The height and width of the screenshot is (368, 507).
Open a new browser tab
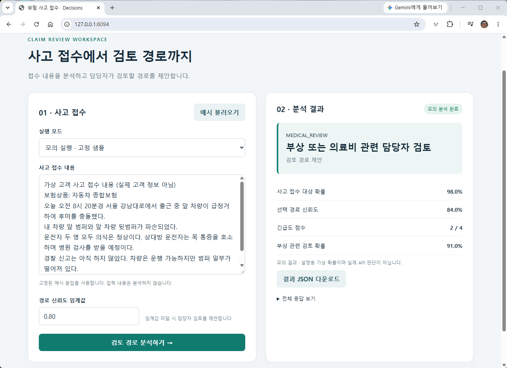(112, 8)
